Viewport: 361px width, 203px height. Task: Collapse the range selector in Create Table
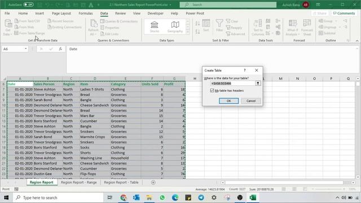pyautogui.click(x=258, y=83)
